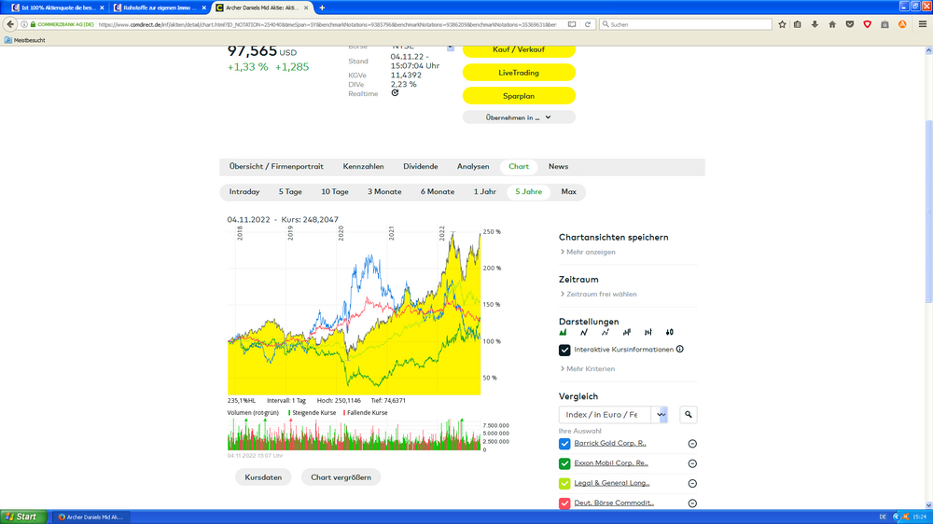Go back with the browser back arrow
This screenshot has height=524, width=933.
click(x=10, y=24)
